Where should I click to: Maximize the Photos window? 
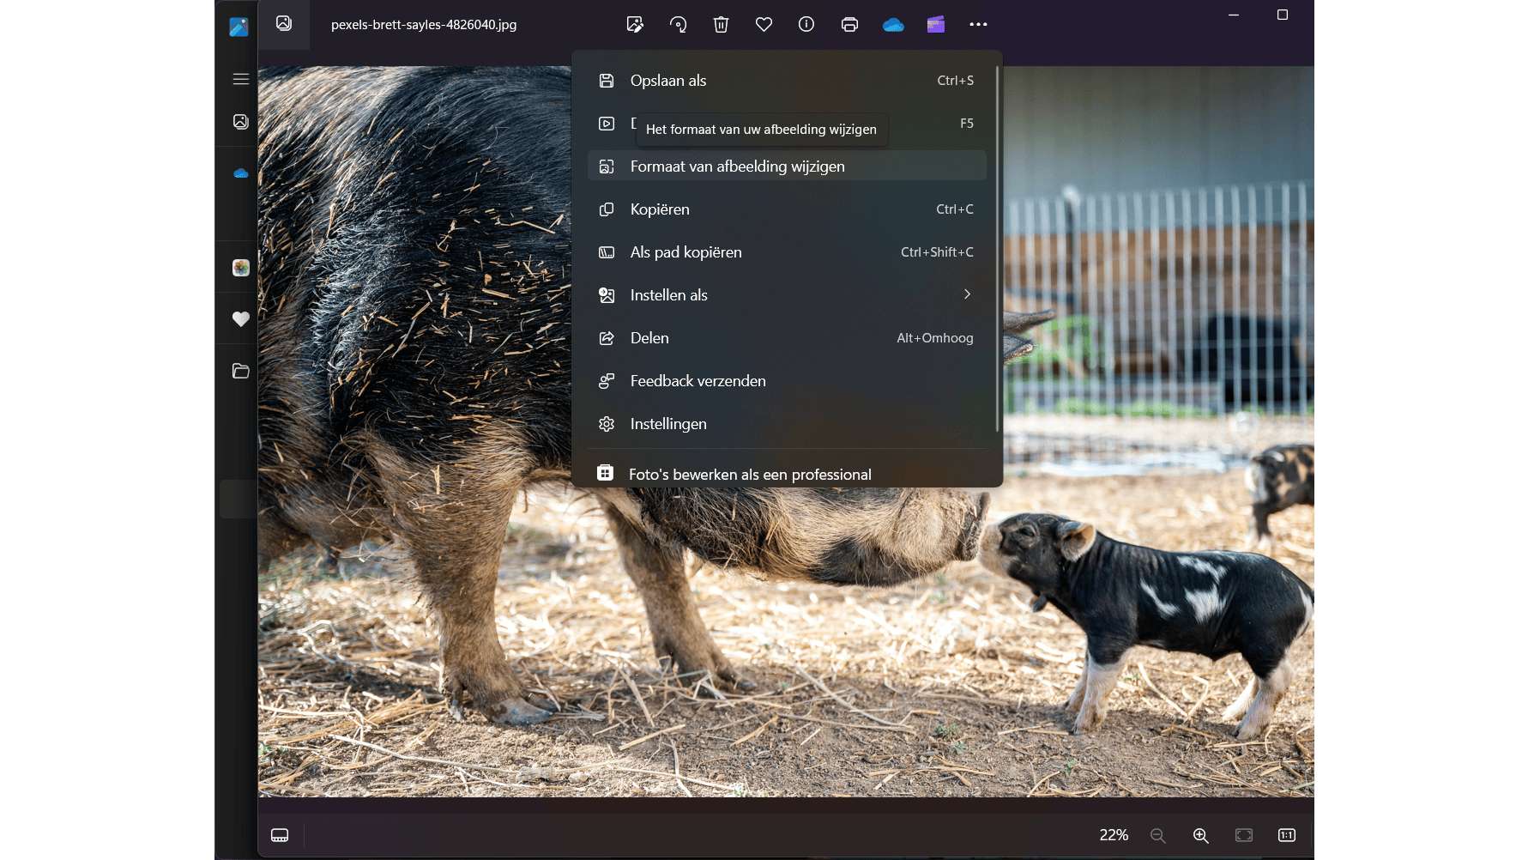pyautogui.click(x=1283, y=15)
